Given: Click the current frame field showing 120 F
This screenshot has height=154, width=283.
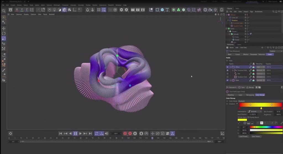Looking at the screenshot, I should click(116, 134).
